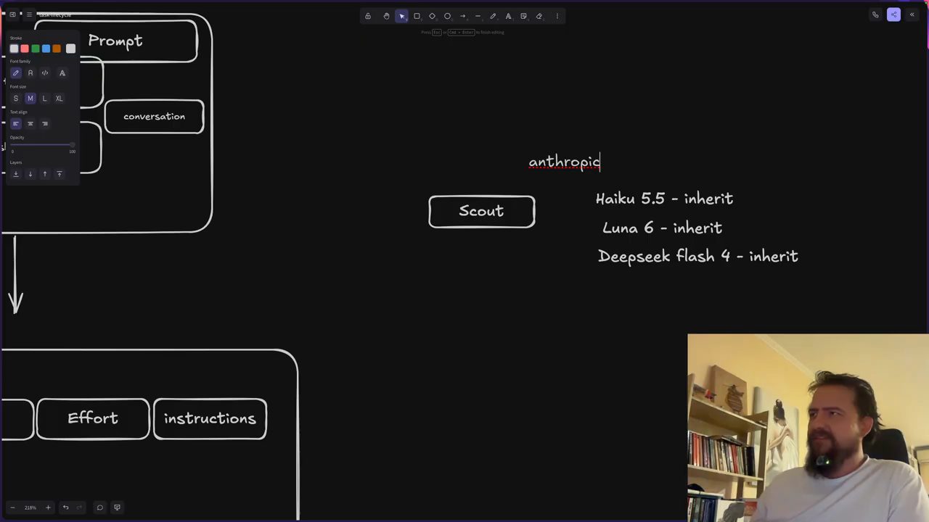
Task: Pick the red stroke color
Action: tap(25, 49)
